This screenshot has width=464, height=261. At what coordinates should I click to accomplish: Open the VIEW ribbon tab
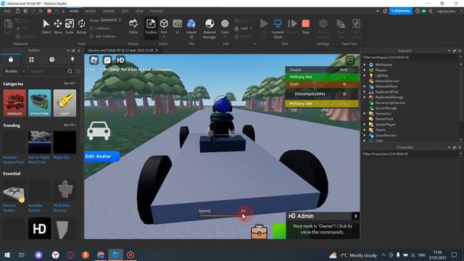tap(139, 12)
